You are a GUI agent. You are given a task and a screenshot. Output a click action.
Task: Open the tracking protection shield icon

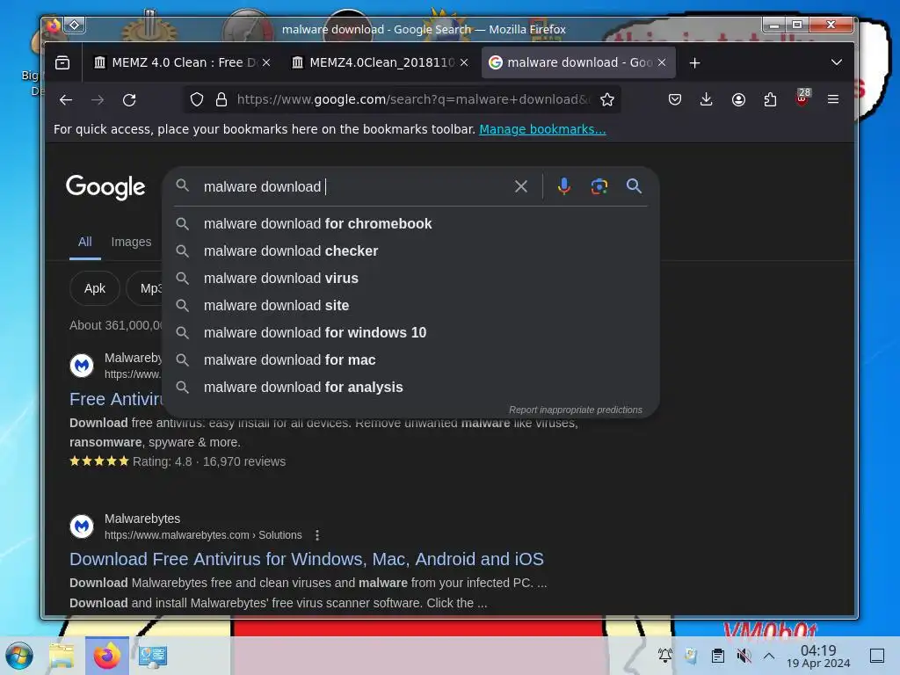(x=197, y=100)
